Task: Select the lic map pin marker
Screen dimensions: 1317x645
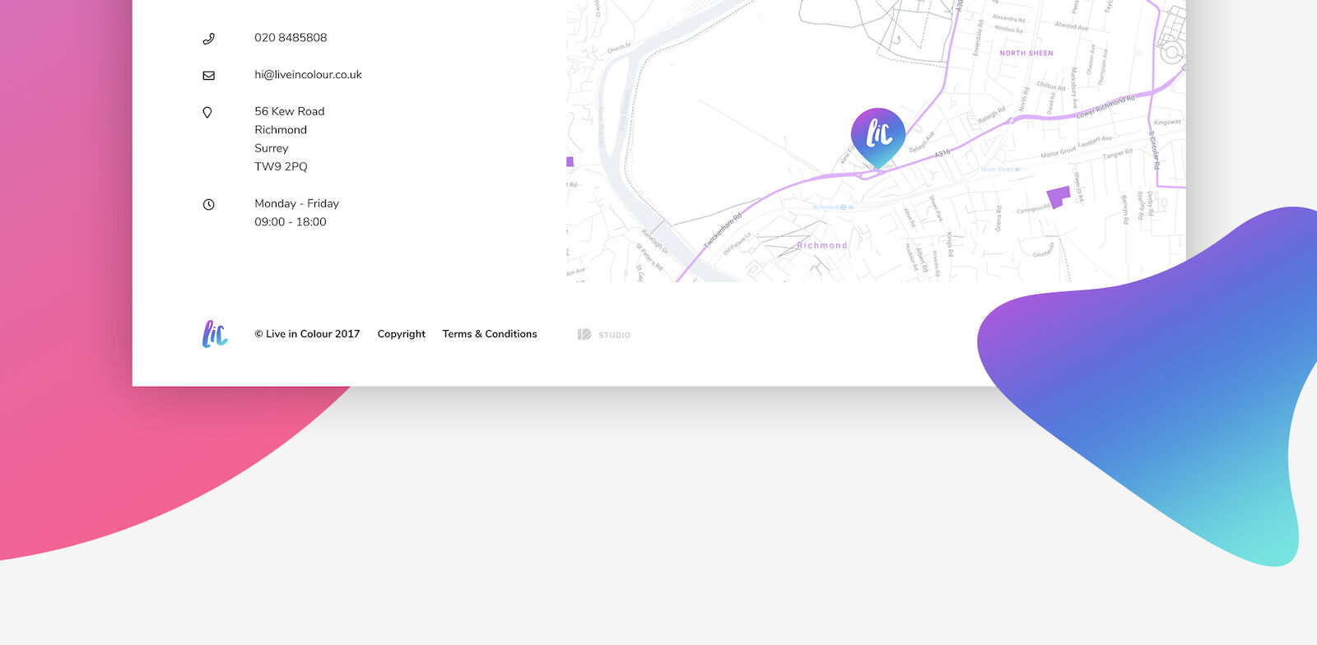Action: (x=878, y=136)
